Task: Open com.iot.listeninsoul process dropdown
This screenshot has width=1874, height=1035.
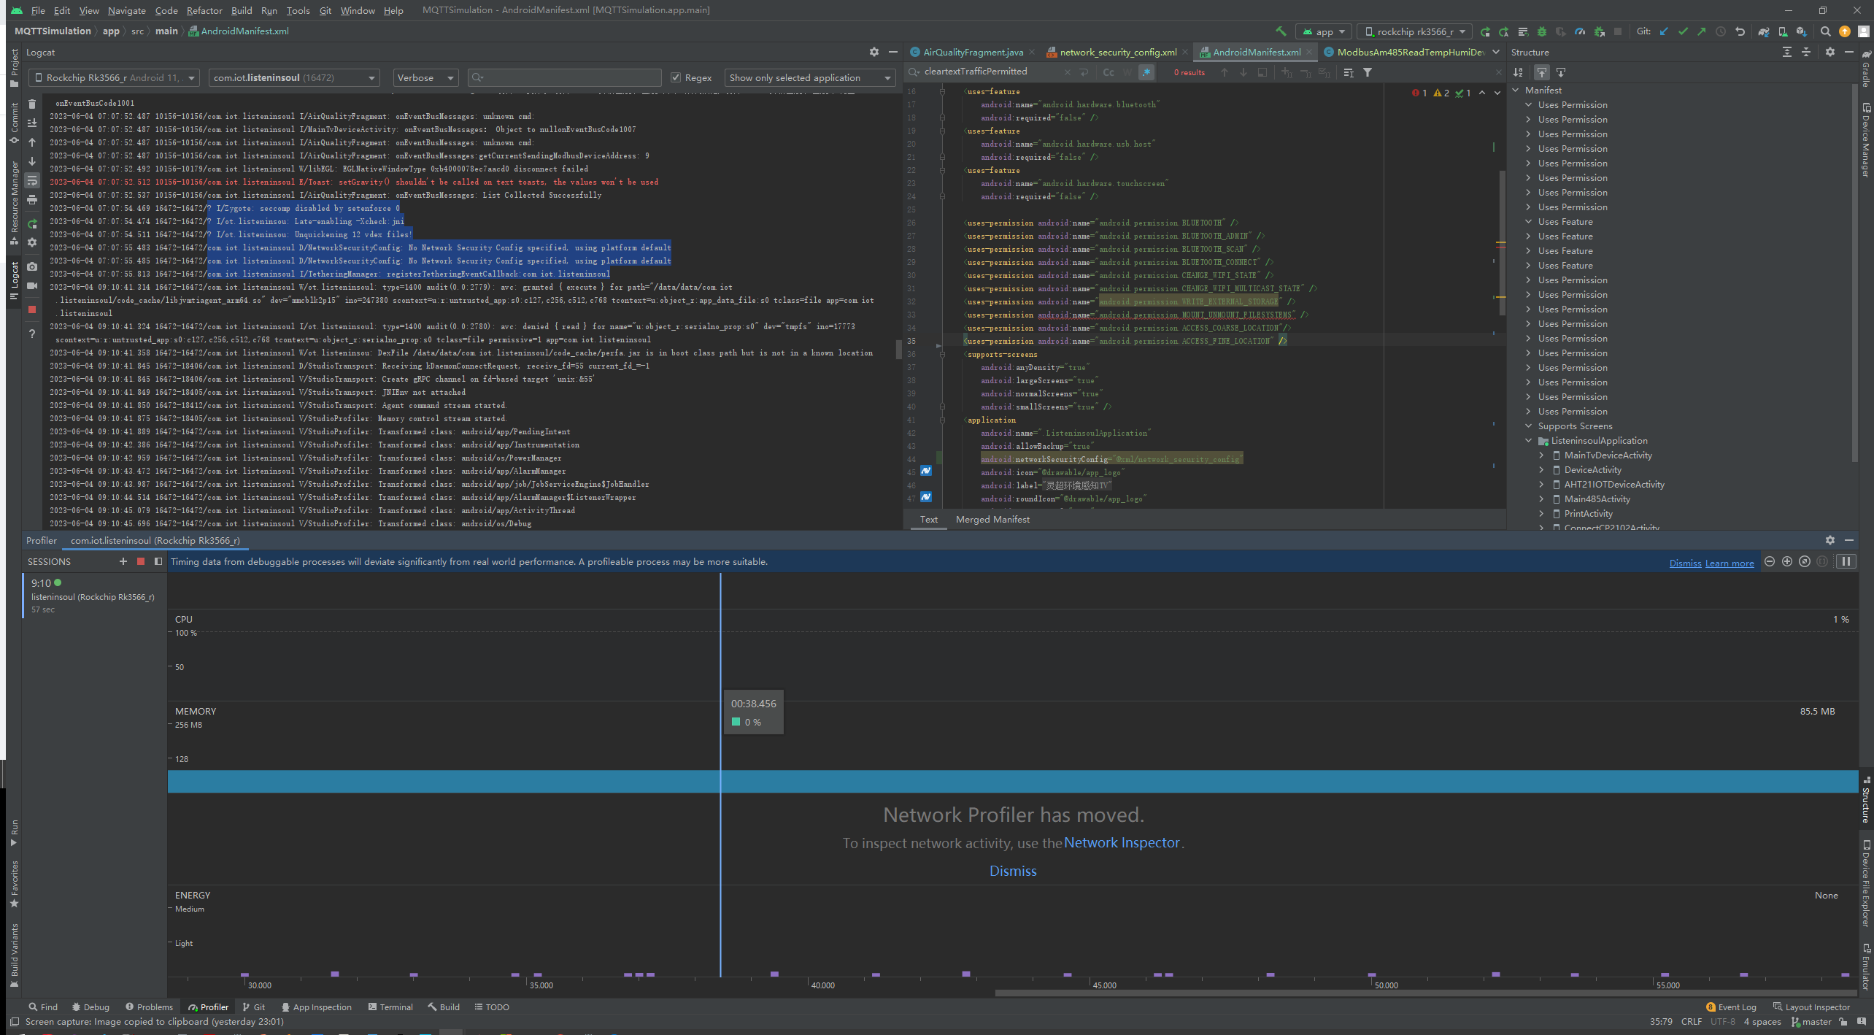Action: coord(294,77)
